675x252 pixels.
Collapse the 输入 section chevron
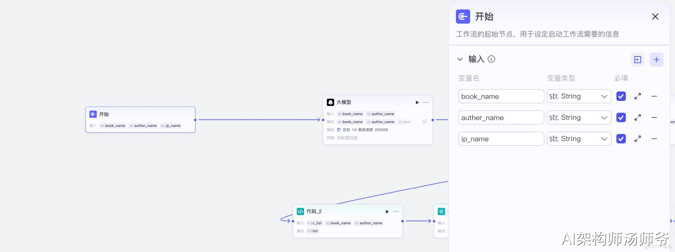point(460,59)
